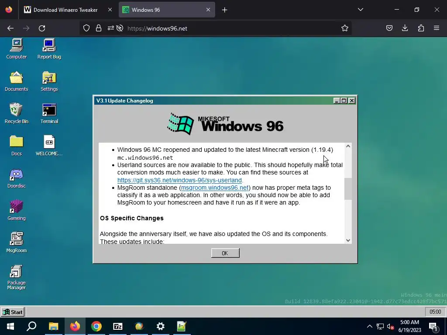Viewport: 447px width, 335px height.
Task: Open the Gameing shortcut icon
Action: 17,210
